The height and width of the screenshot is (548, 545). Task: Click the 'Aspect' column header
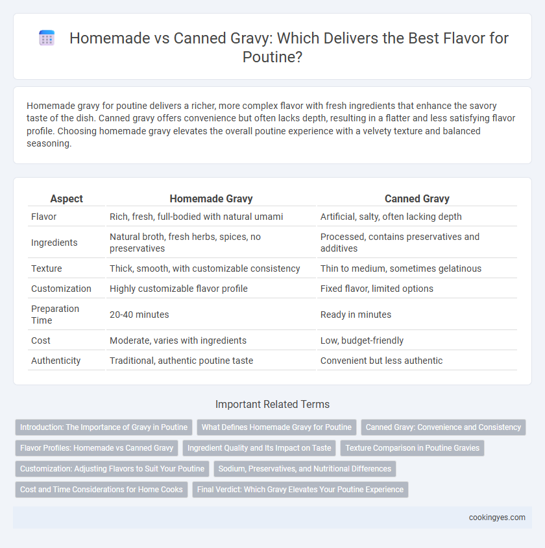pyautogui.click(x=66, y=198)
